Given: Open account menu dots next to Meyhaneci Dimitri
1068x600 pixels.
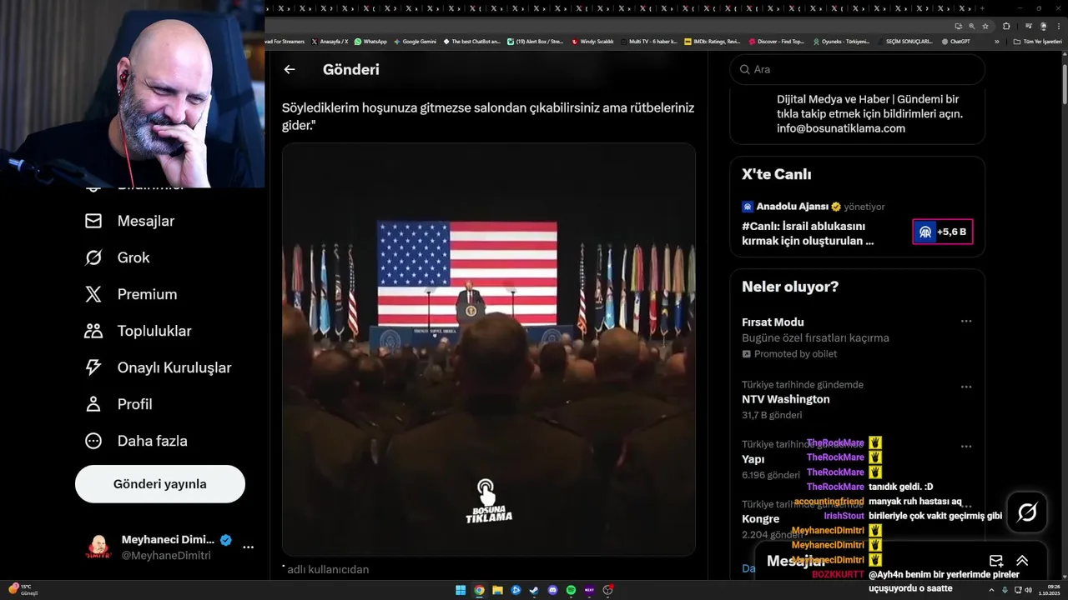Looking at the screenshot, I should pyautogui.click(x=248, y=547).
